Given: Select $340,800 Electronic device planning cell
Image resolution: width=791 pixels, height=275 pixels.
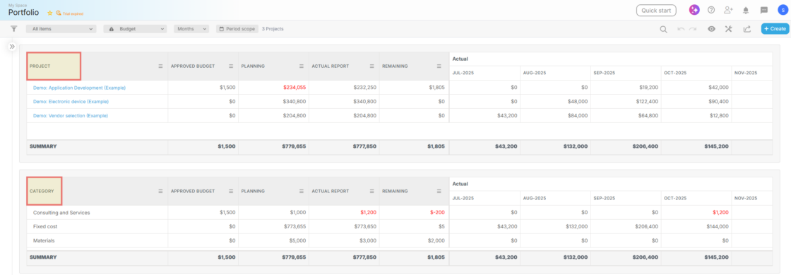Looking at the screenshot, I should 273,101.
